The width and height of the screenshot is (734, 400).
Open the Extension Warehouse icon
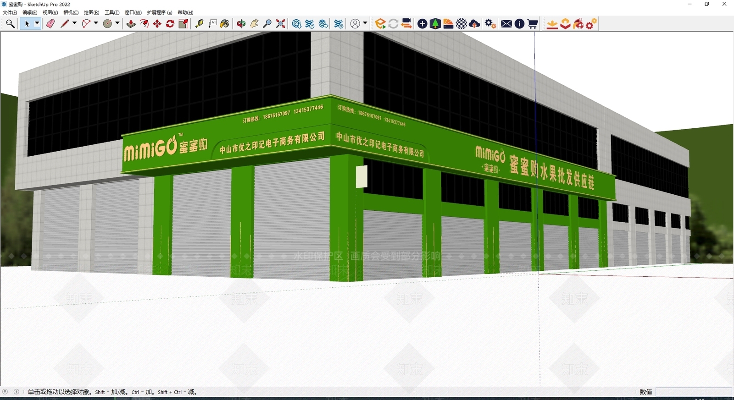(310, 24)
